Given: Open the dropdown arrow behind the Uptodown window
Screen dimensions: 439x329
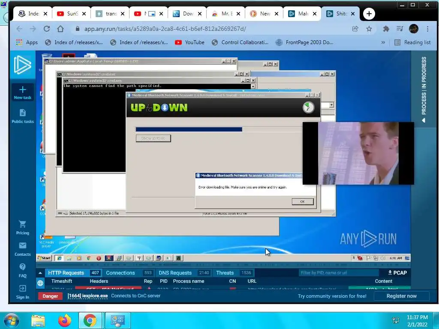Looking at the screenshot, I should 331,105.
